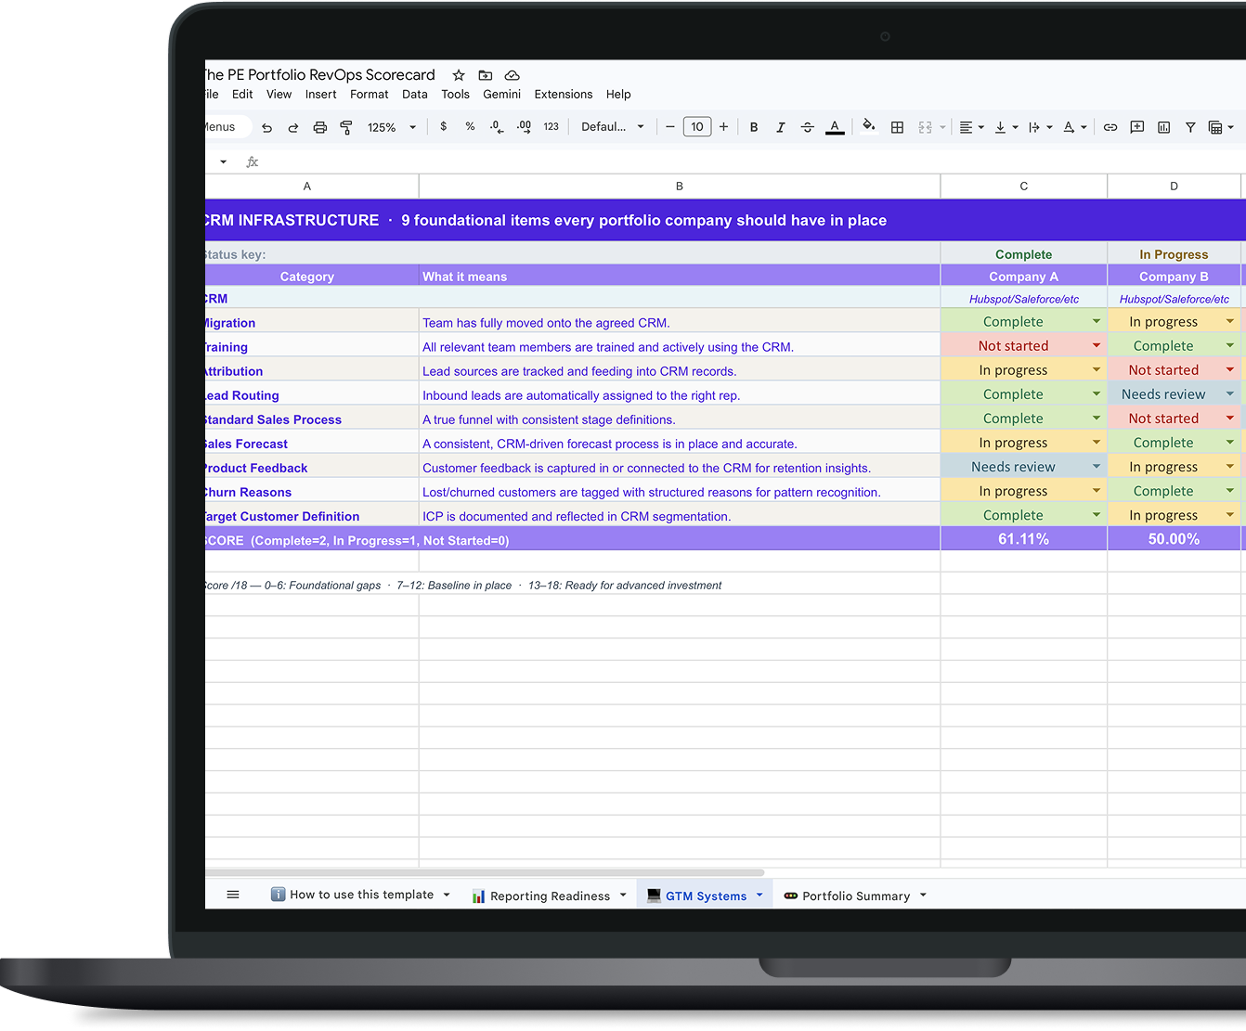
Task: Open the Borders tool
Action: (897, 127)
